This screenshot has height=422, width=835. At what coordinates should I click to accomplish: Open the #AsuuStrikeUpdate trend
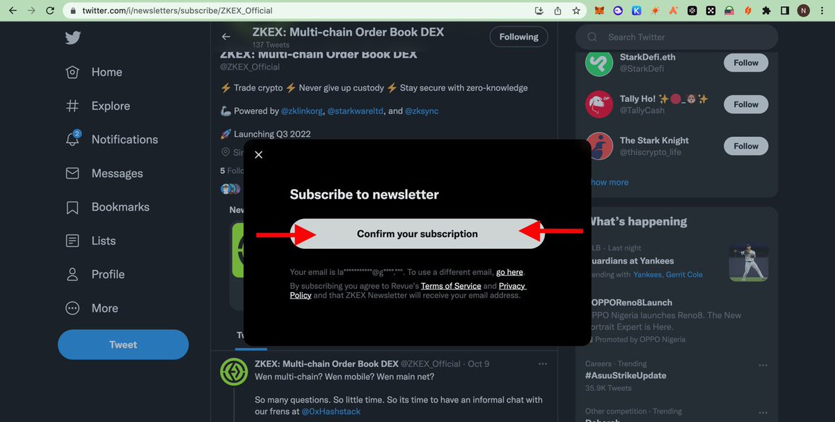pyautogui.click(x=626, y=375)
